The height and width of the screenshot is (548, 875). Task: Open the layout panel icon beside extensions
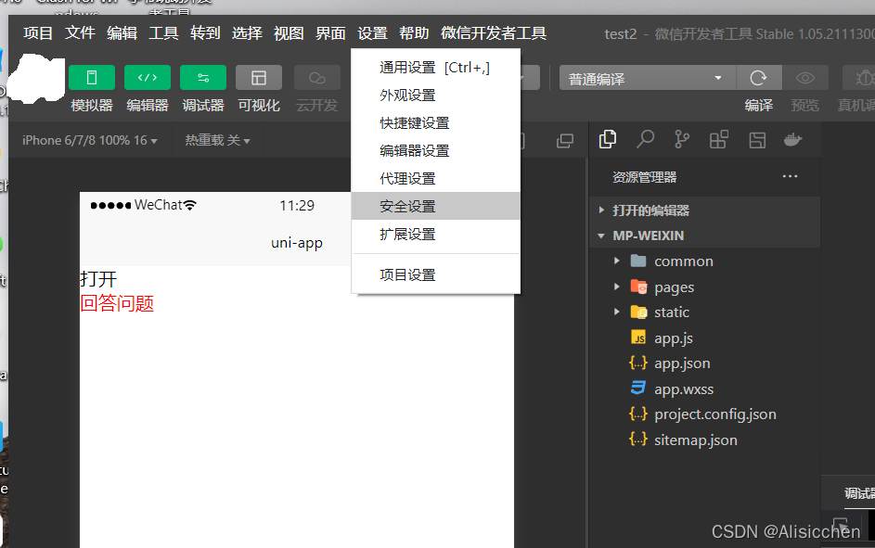pyautogui.click(x=757, y=139)
